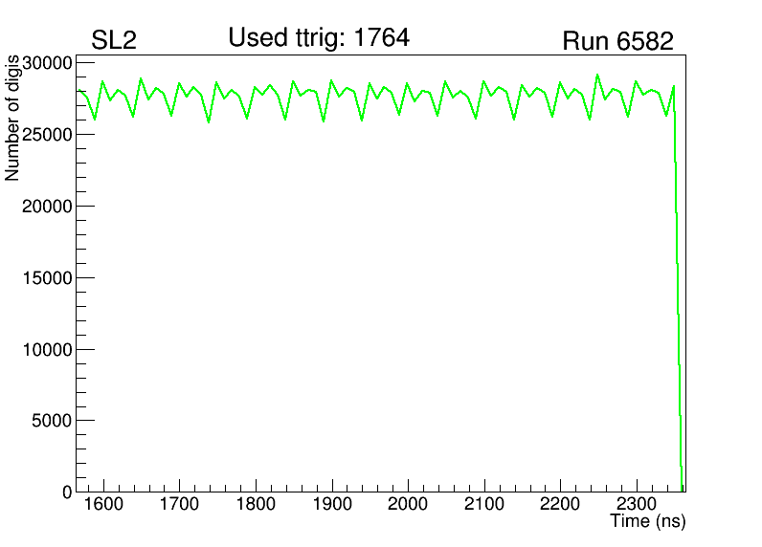Click the 'Run 6582' label
The width and height of the screenshot is (762, 547).
pyautogui.click(x=617, y=42)
